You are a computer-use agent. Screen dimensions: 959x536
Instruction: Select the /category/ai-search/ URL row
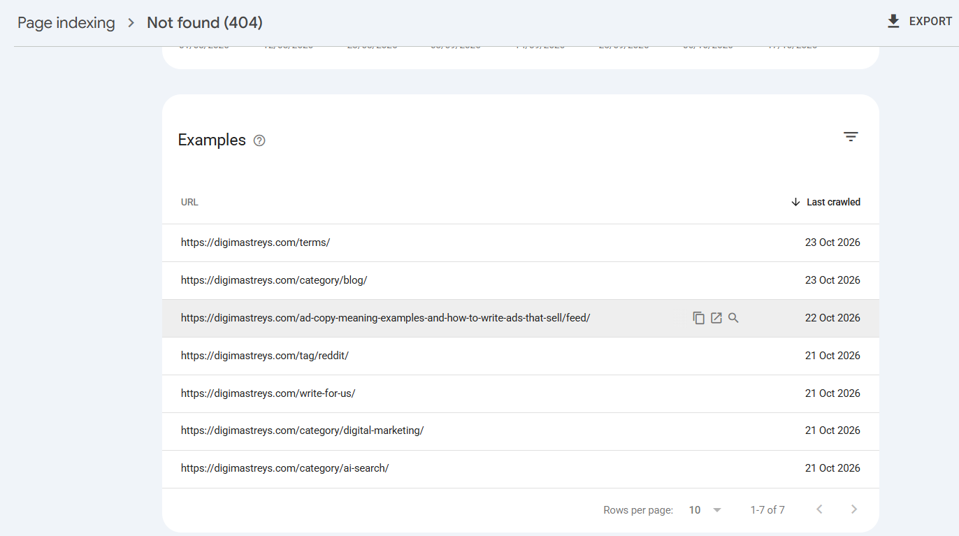point(521,468)
